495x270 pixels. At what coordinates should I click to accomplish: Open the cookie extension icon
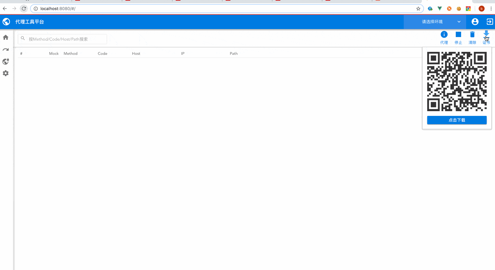tap(459, 9)
